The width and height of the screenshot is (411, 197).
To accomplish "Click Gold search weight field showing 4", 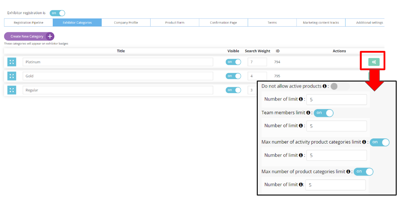I will tap(257, 76).
